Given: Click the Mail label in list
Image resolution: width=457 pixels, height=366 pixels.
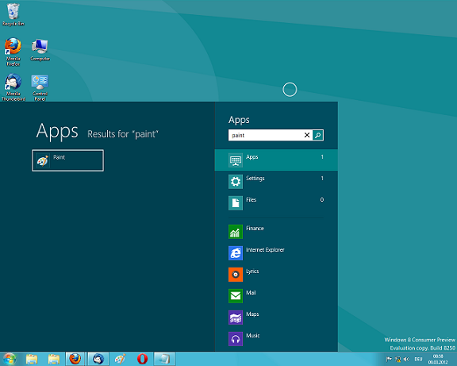Looking at the screenshot, I should (251, 293).
